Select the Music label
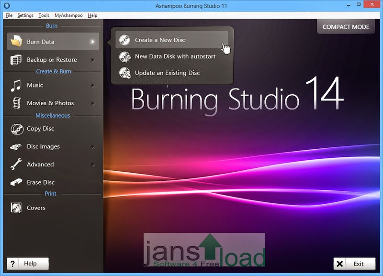The height and width of the screenshot is (276, 383). [x=35, y=85]
